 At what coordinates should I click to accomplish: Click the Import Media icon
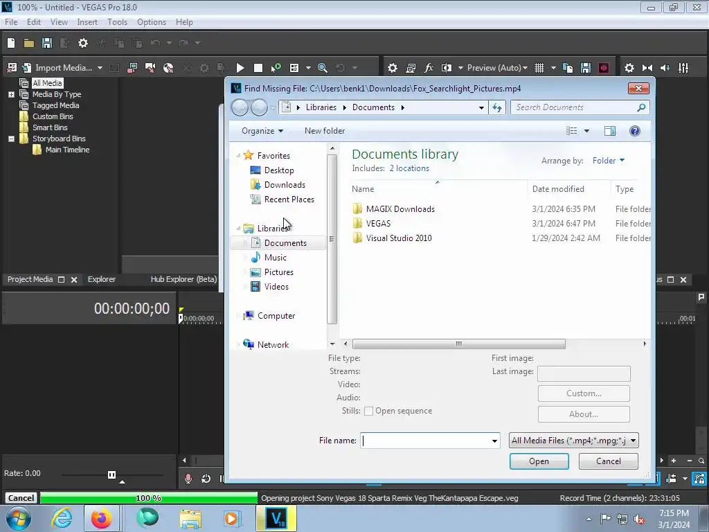[27, 68]
